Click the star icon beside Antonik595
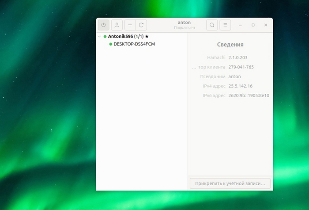The width and height of the screenshot is (309, 210). [147, 37]
